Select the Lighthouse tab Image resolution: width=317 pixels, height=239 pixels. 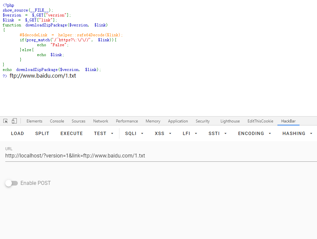click(x=230, y=121)
